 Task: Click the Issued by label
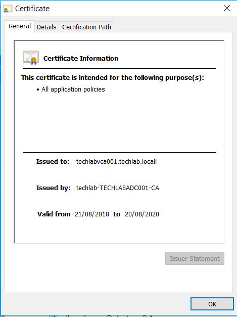(54, 188)
